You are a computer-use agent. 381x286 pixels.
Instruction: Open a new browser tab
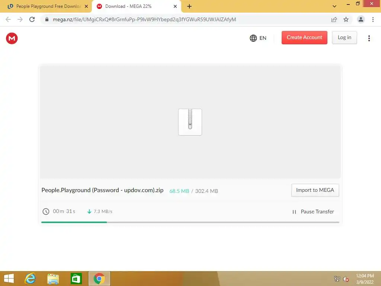click(189, 6)
